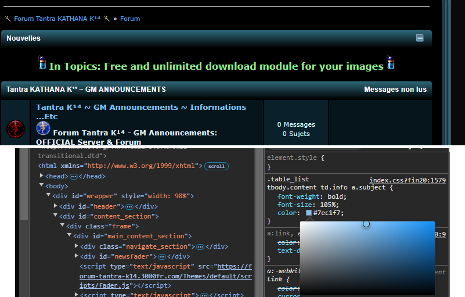Click the html xmlns element line

pos(120,166)
